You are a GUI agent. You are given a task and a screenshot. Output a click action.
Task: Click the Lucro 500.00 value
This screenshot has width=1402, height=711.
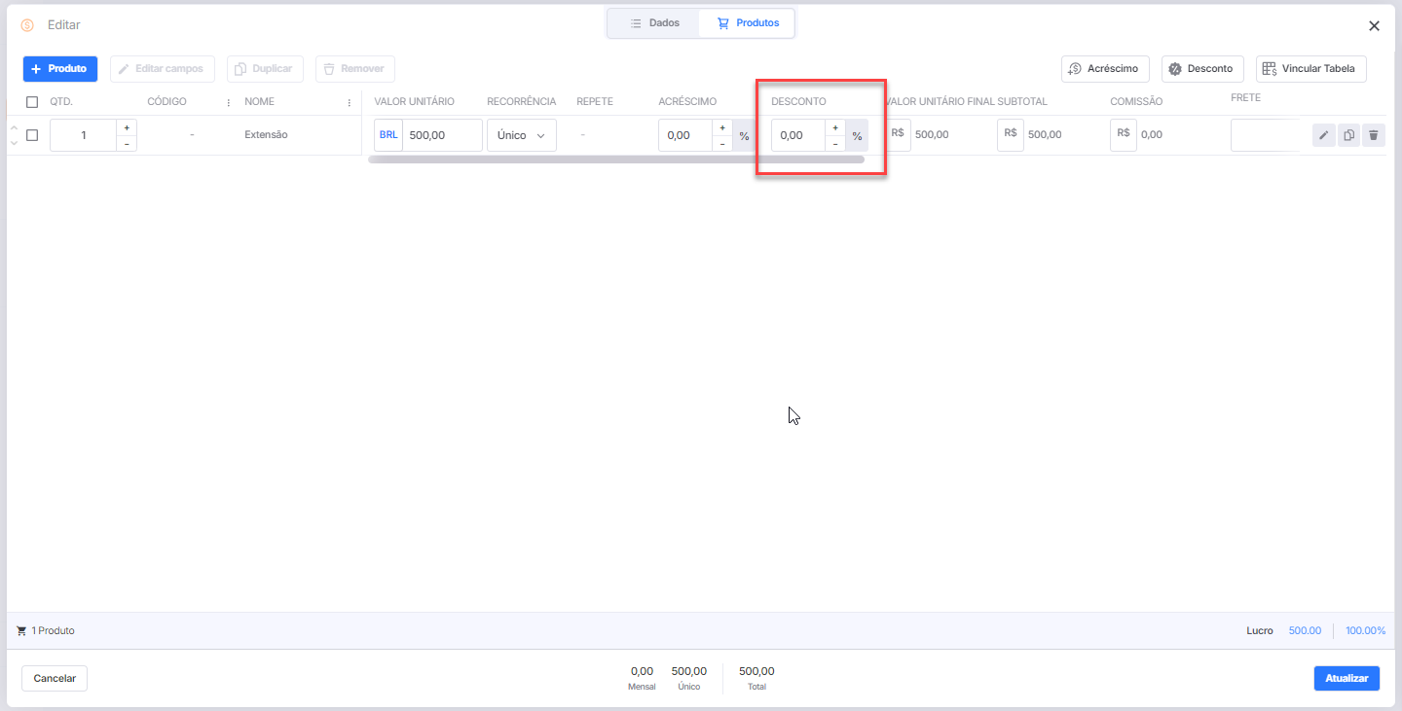pos(1305,631)
